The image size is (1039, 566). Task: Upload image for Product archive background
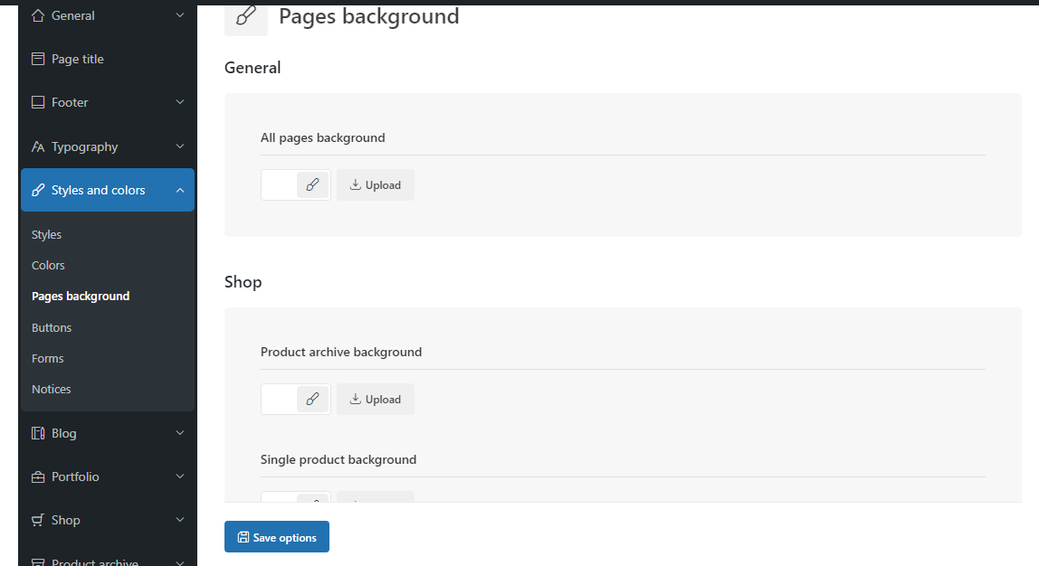[376, 399]
